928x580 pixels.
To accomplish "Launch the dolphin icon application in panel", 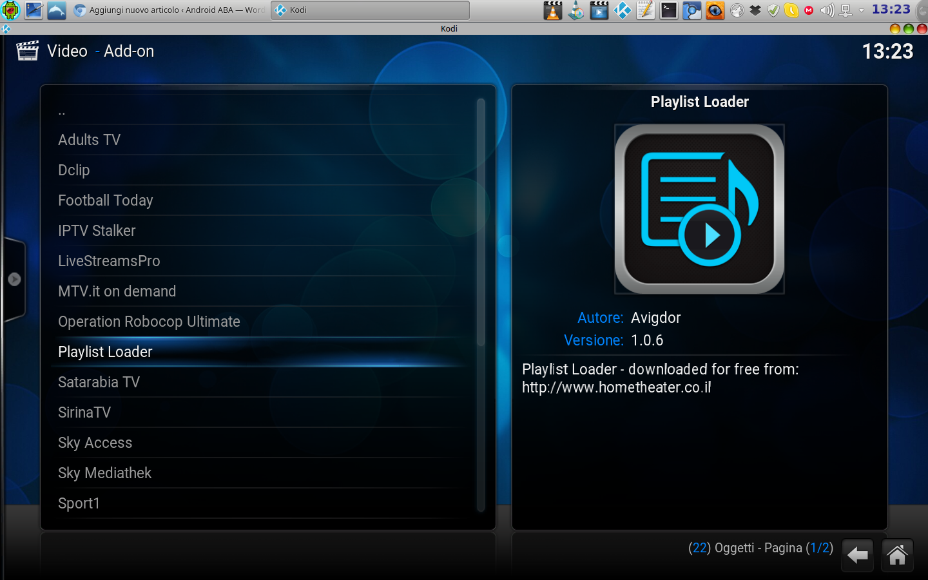I will tap(57, 10).
